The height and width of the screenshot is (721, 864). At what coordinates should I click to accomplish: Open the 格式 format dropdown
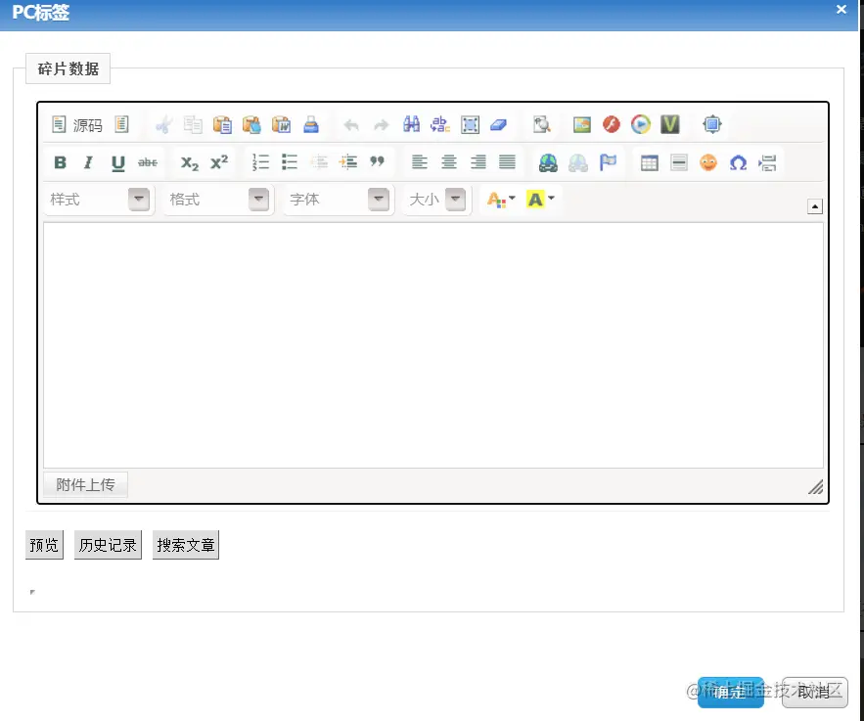click(219, 200)
